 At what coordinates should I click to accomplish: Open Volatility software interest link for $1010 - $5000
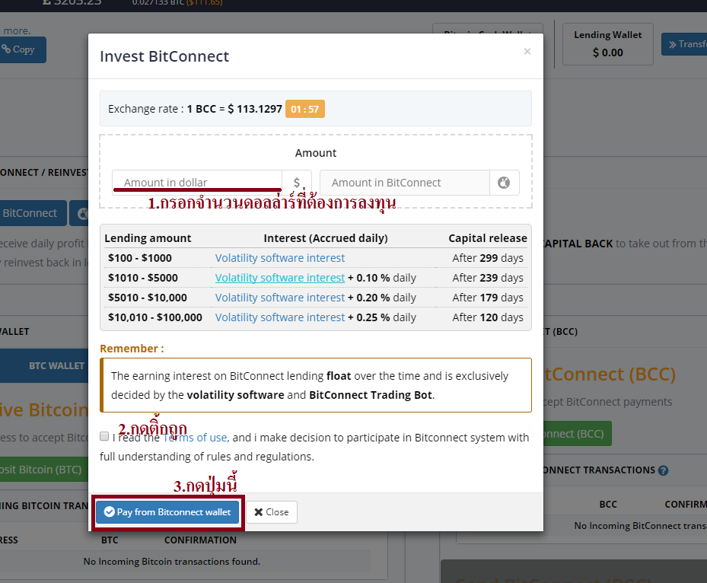click(x=279, y=278)
